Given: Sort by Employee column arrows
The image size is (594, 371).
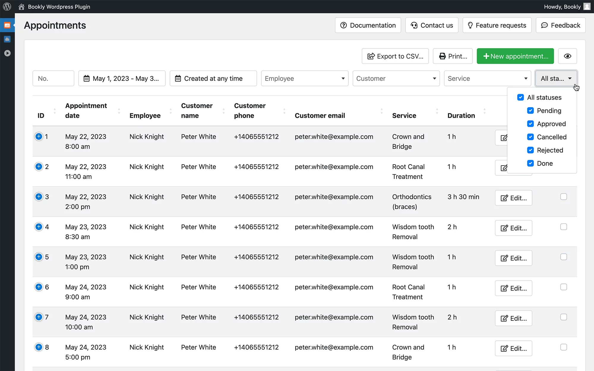Looking at the screenshot, I should (171, 111).
